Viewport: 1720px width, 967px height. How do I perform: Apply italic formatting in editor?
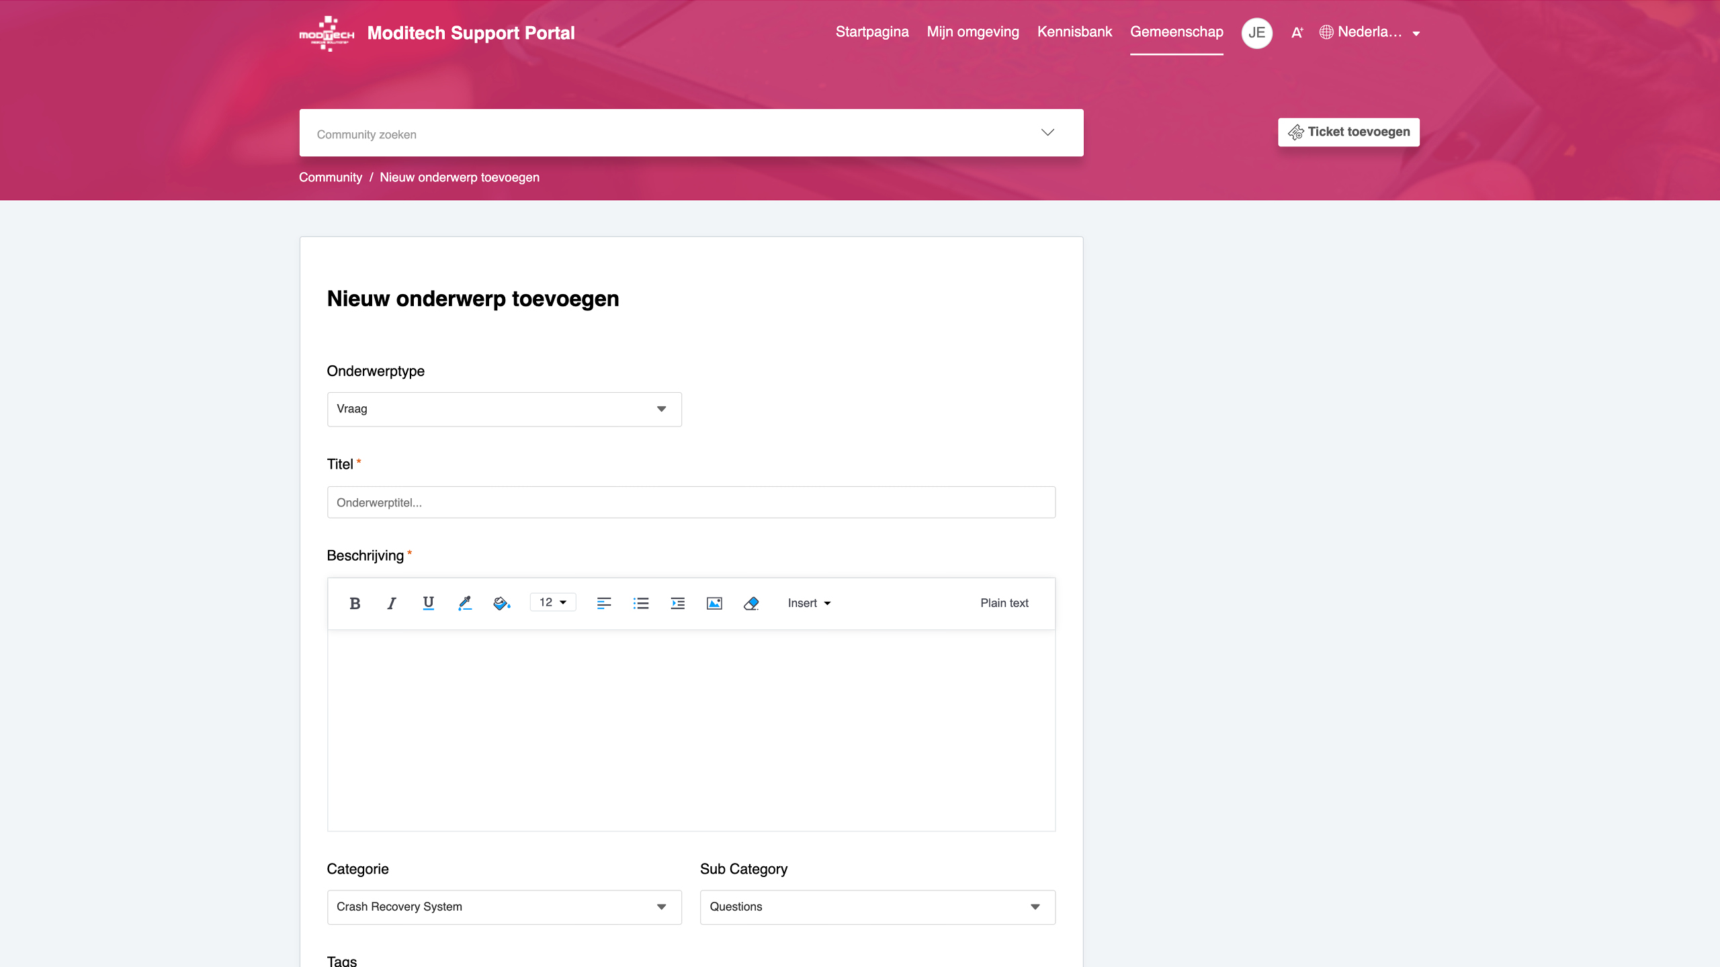click(x=392, y=603)
